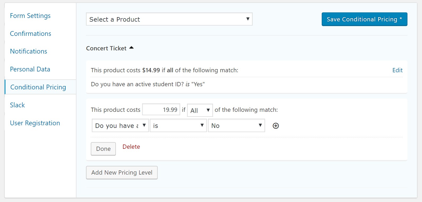Delete the current pricing level
Viewport: 422px width, 202px height.
point(131,147)
